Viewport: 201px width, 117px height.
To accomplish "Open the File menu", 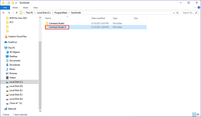I will 5,7.
